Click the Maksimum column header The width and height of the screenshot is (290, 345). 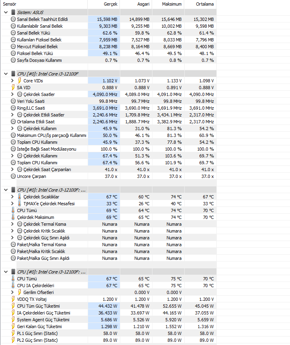point(168,4)
